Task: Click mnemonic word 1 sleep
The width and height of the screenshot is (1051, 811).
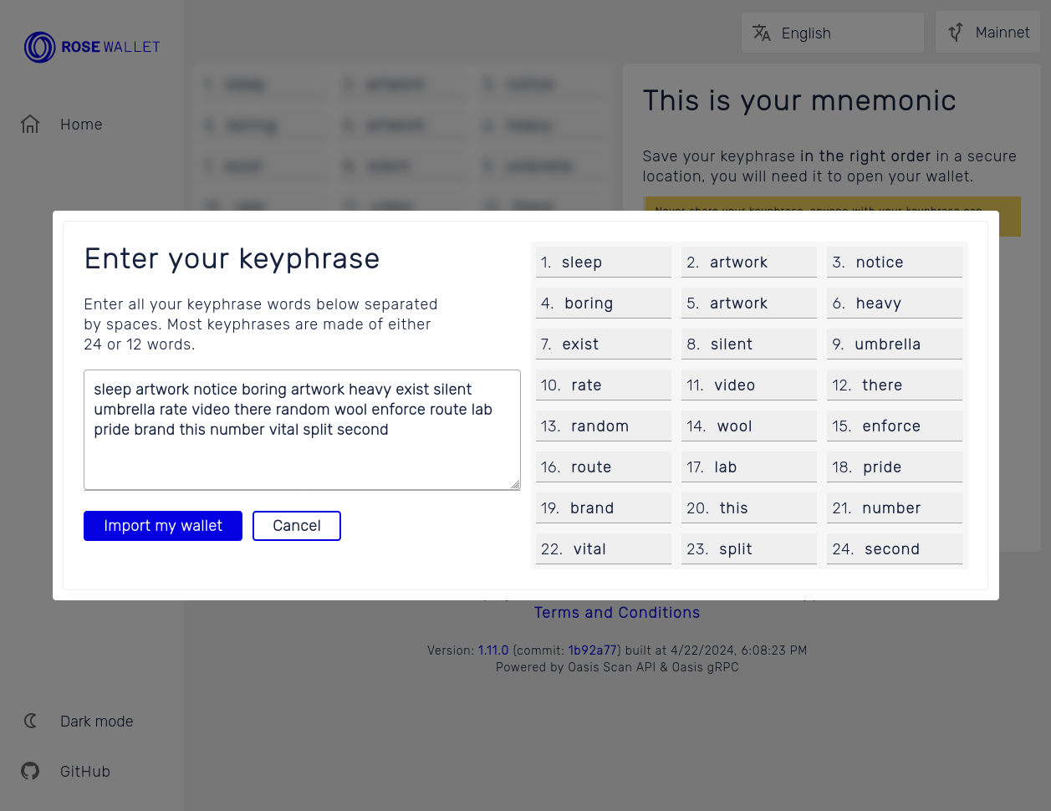Action: click(x=603, y=262)
